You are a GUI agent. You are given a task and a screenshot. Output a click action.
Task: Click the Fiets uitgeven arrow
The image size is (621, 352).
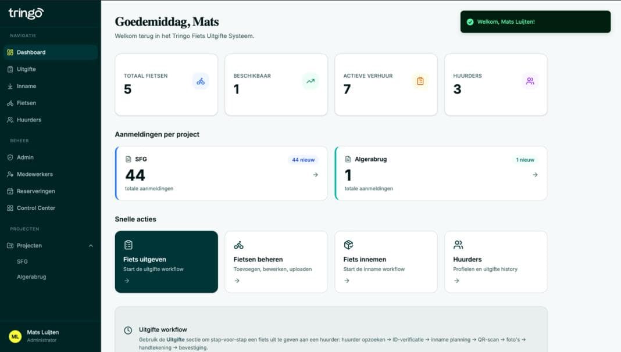click(x=127, y=281)
